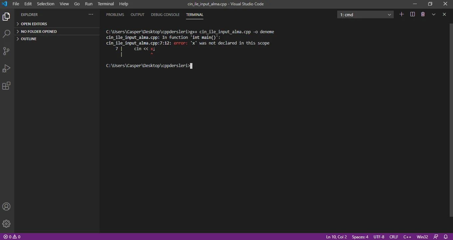Click the error location 'cin_ile_input_alma.cpp:7:12:'

point(139,43)
